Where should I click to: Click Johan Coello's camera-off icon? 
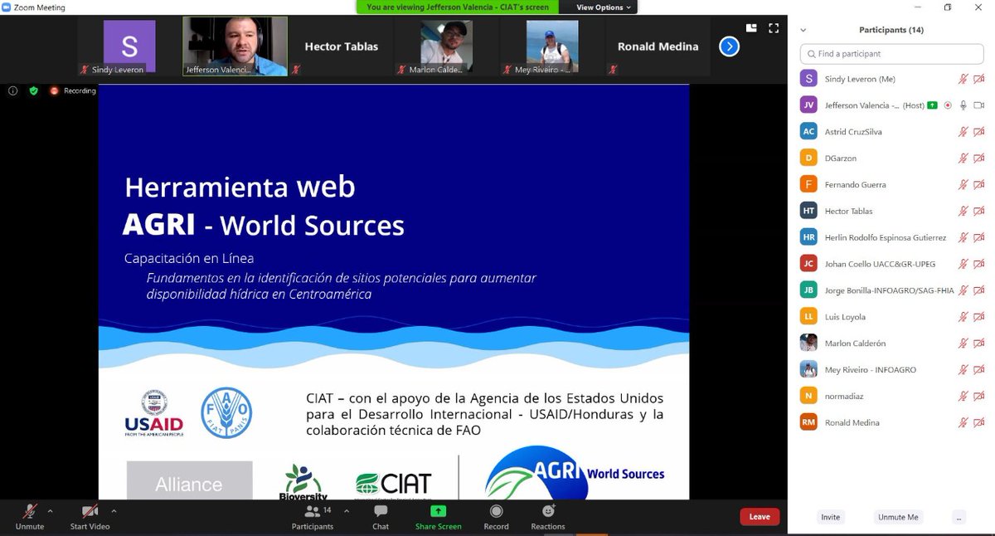point(978,264)
